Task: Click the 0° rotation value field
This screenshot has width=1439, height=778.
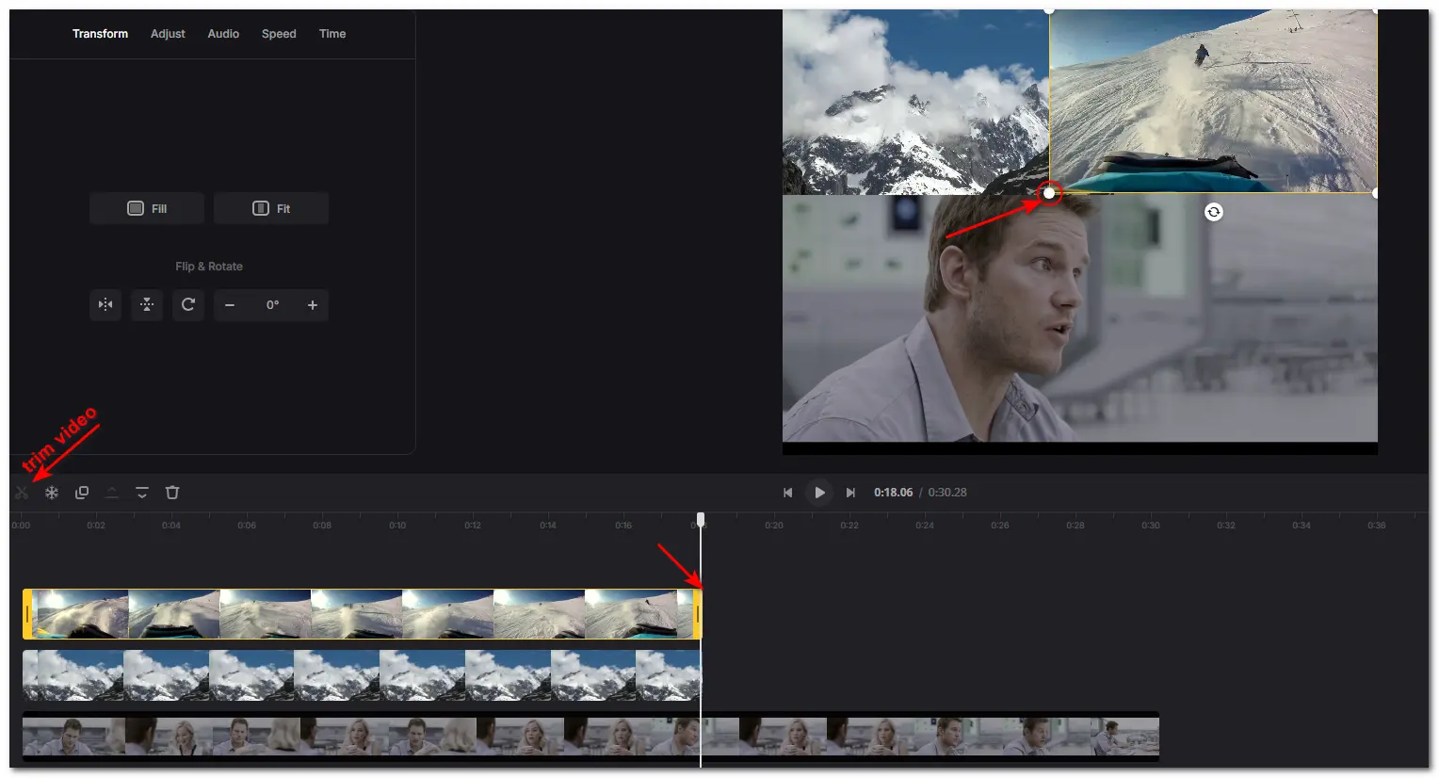Action: coord(272,305)
